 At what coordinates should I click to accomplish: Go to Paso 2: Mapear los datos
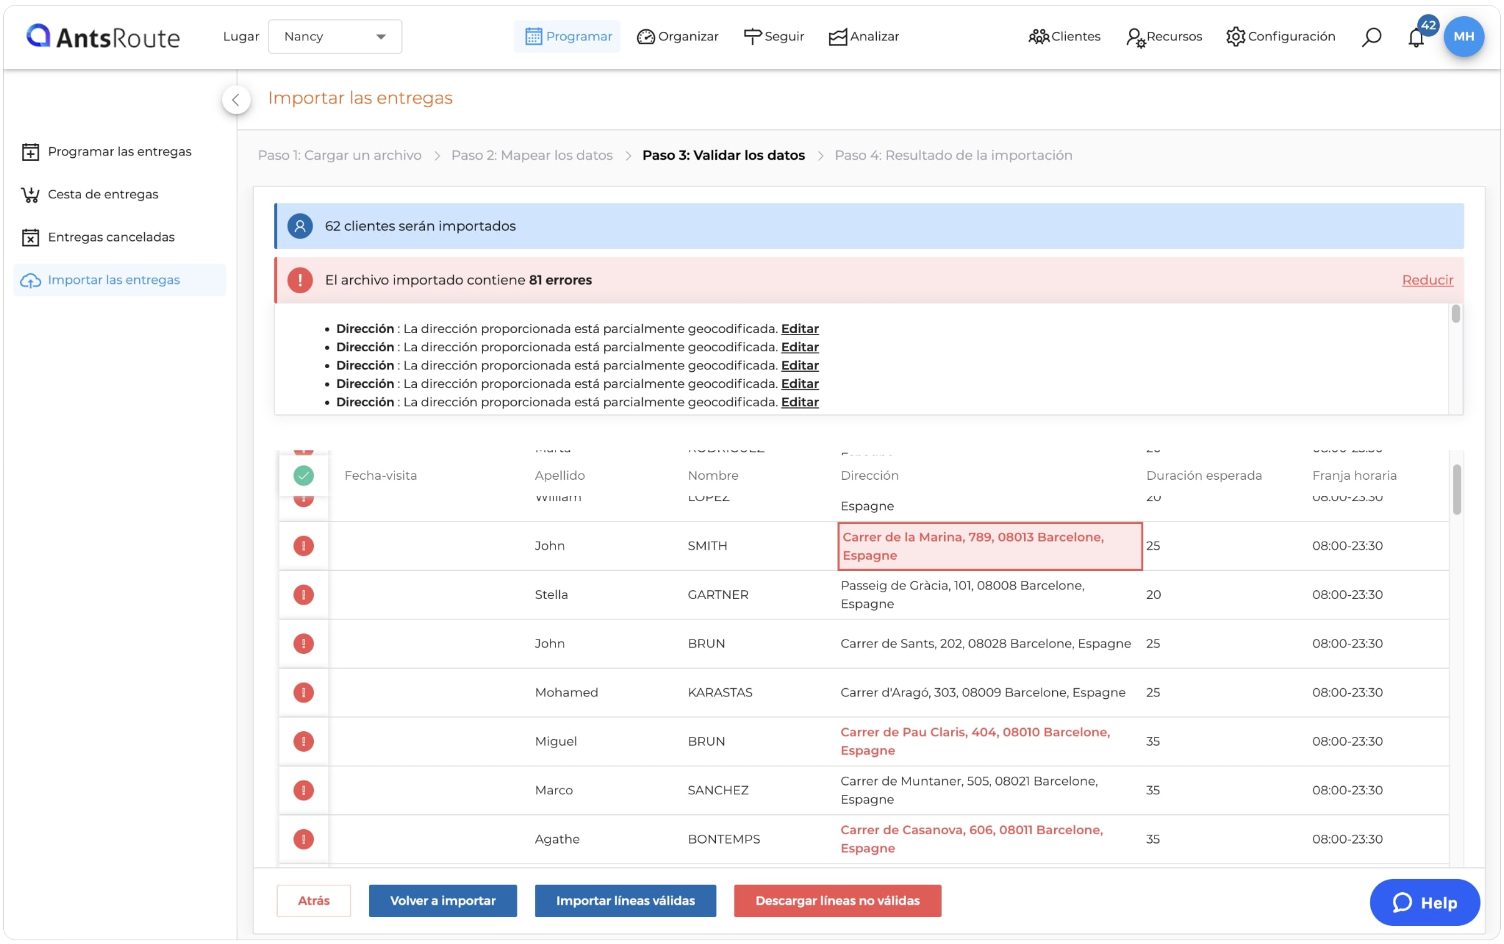pos(532,155)
